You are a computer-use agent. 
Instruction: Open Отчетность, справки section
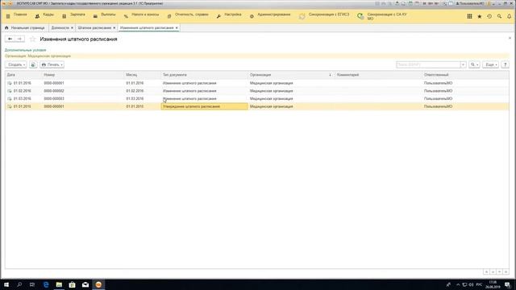pyautogui.click(x=192, y=14)
